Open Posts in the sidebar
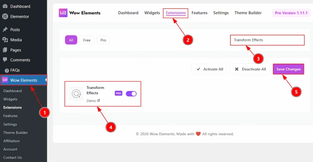Viewport: 313px width, 162px height. (15, 30)
